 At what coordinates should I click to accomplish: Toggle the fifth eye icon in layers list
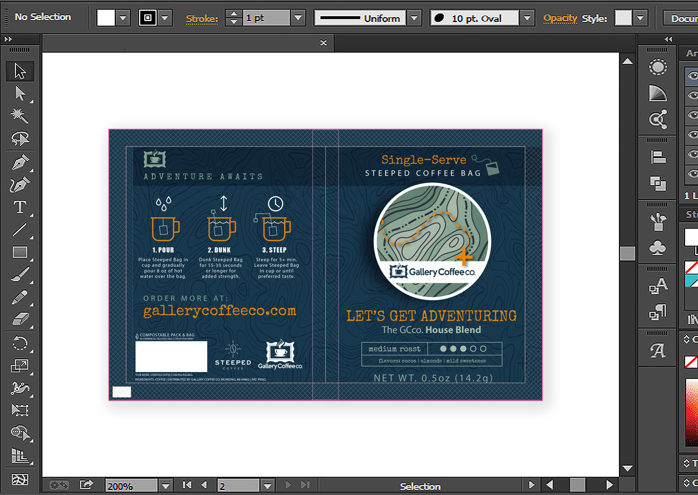(693, 154)
